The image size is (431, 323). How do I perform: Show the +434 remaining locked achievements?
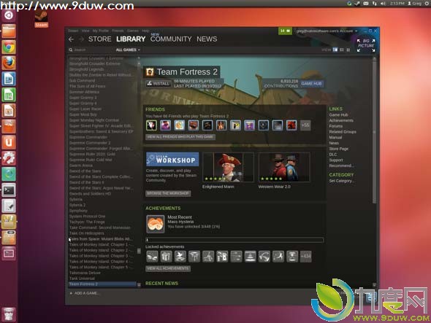point(305,257)
